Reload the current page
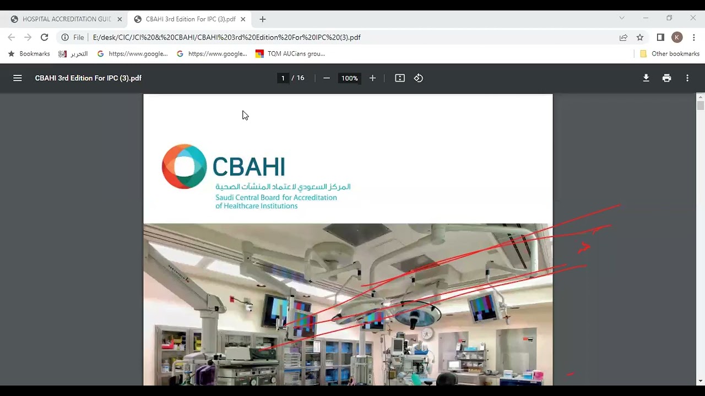The image size is (705, 396). click(45, 37)
